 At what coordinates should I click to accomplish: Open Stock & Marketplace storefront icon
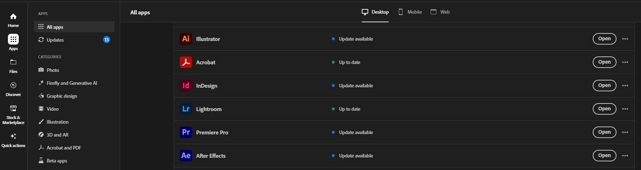[x=13, y=108]
